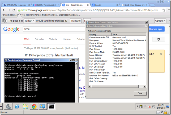Click Import bookmarks now link

pos(70,15)
